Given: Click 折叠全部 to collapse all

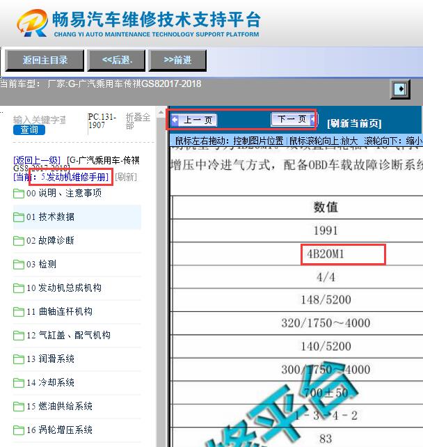Looking at the screenshot, I should (x=138, y=121).
